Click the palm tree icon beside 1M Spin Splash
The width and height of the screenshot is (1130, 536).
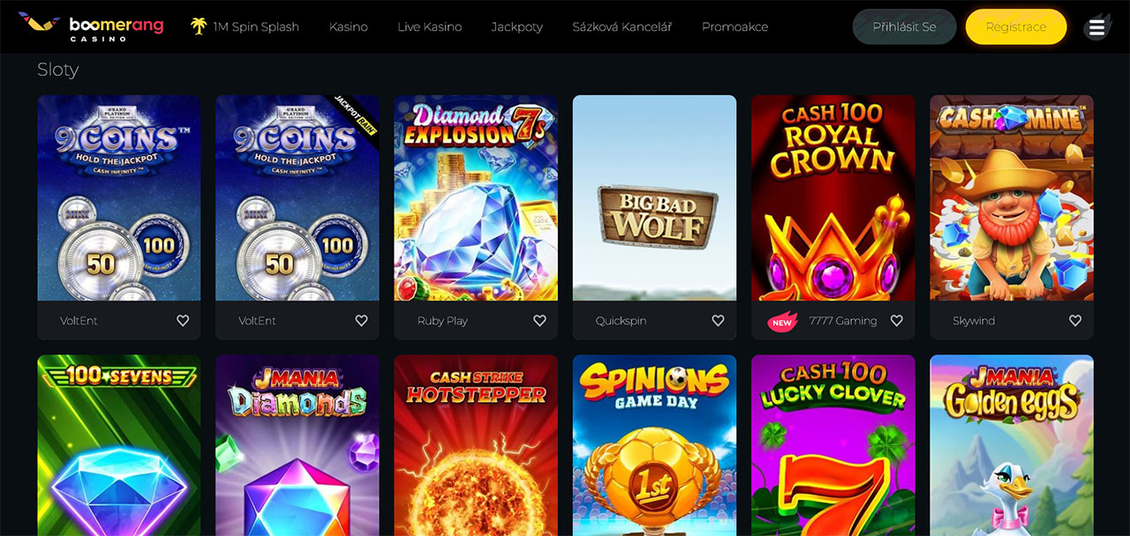pos(199,26)
